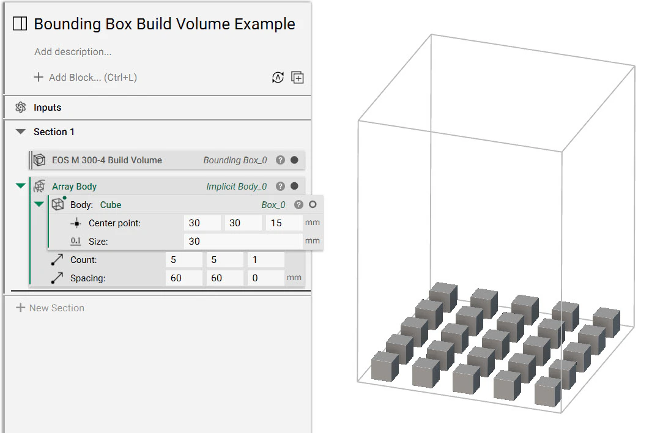The width and height of the screenshot is (671, 433).
Task: Toggle visibility dot for Implicit Body_0
Action: coord(294,186)
